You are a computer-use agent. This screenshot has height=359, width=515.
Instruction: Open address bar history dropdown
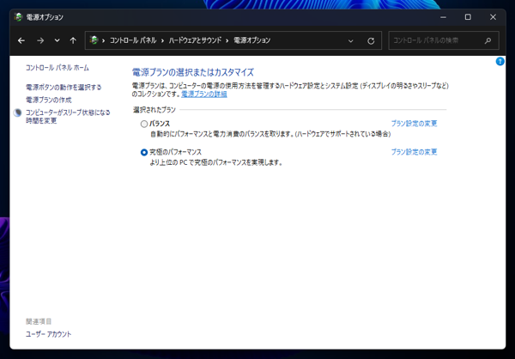click(350, 40)
